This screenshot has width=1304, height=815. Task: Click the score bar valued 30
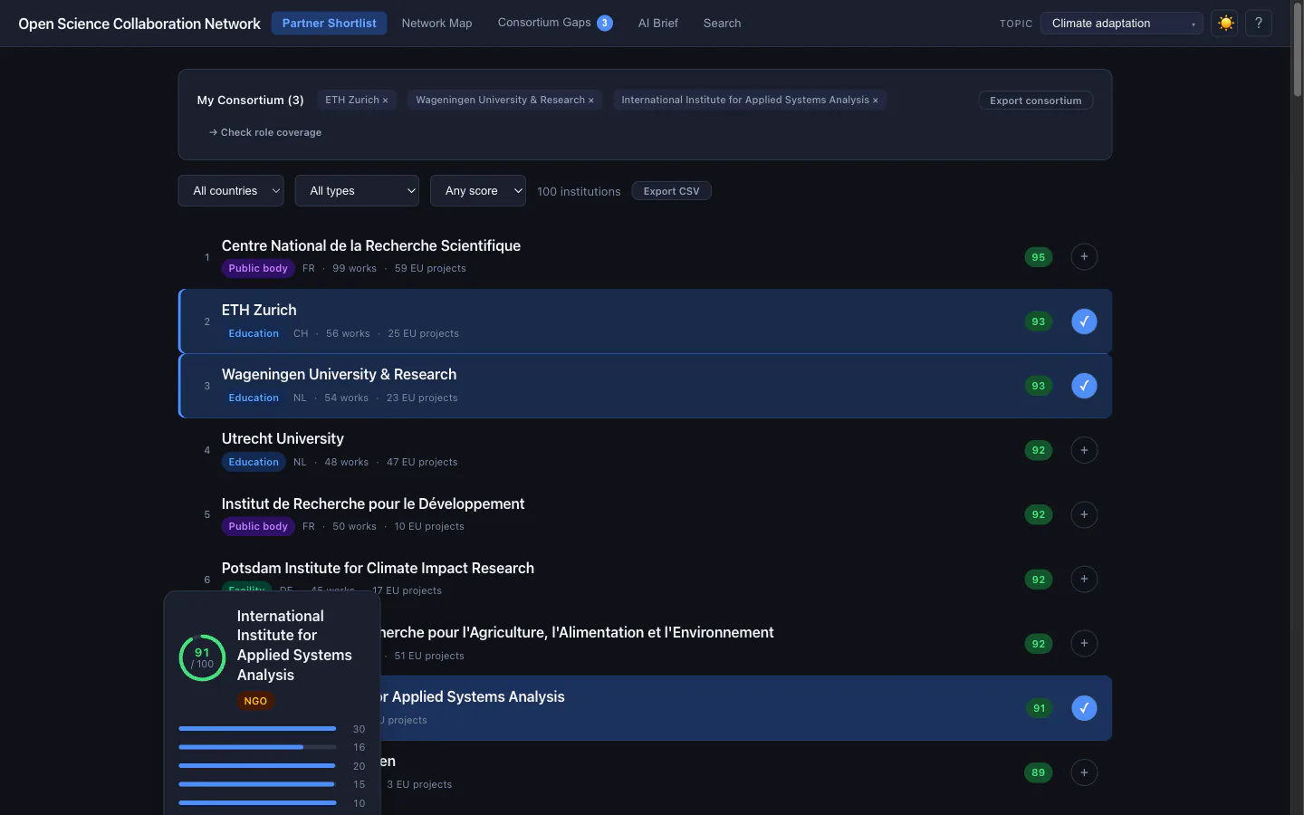tap(257, 728)
